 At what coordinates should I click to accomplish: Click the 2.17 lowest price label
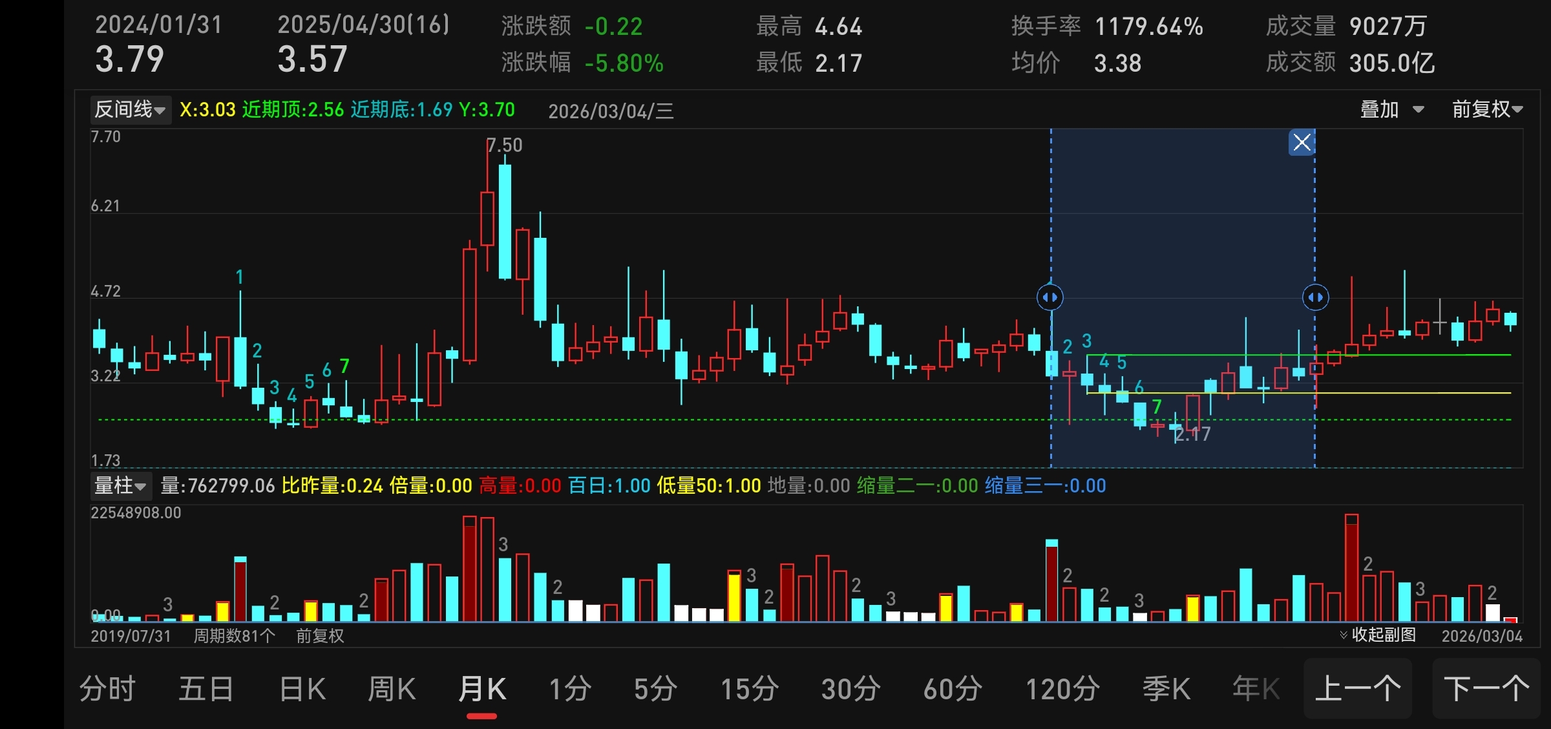[1192, 434]
